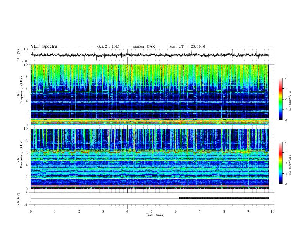
Task: Click the ch.3 voltage trace line
Action: [149, 199]
